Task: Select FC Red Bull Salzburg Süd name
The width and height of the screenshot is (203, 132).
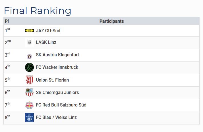Action: (61, 105)
